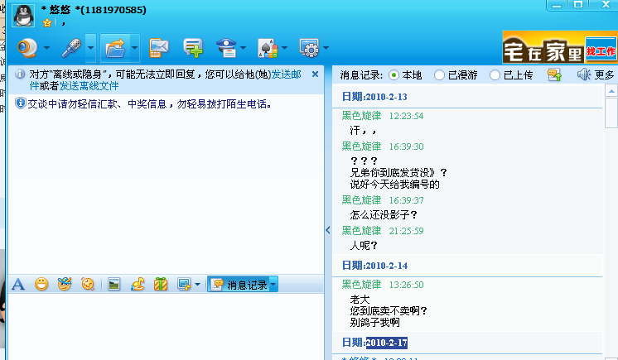Expand the games dropdown arrow
Image resolution: width=618 pixels, height=360 pixels.
click(285, 48)
